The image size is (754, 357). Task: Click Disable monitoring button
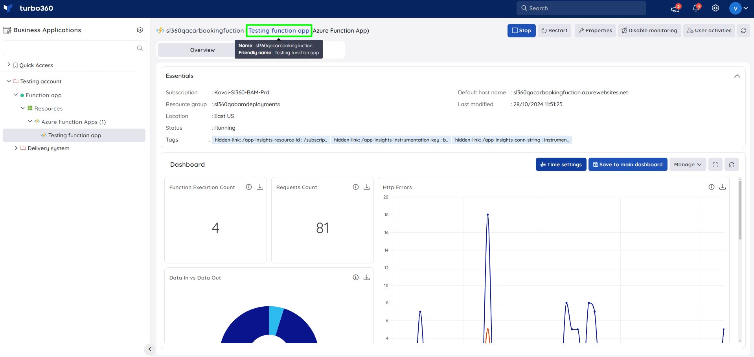[x=649, y=31]
